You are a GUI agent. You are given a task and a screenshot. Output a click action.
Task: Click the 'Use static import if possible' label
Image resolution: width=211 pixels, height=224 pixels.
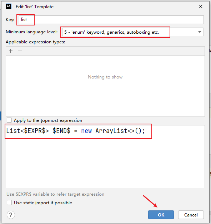pos(43,203)
